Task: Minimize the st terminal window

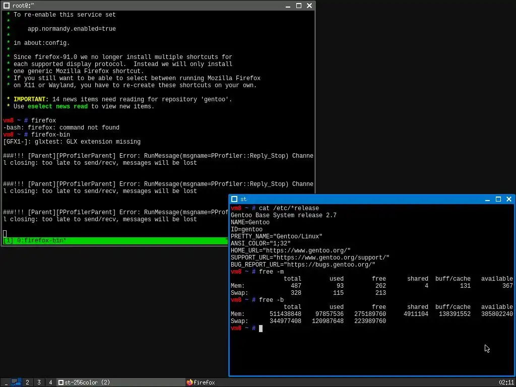Action: (487, 199)
